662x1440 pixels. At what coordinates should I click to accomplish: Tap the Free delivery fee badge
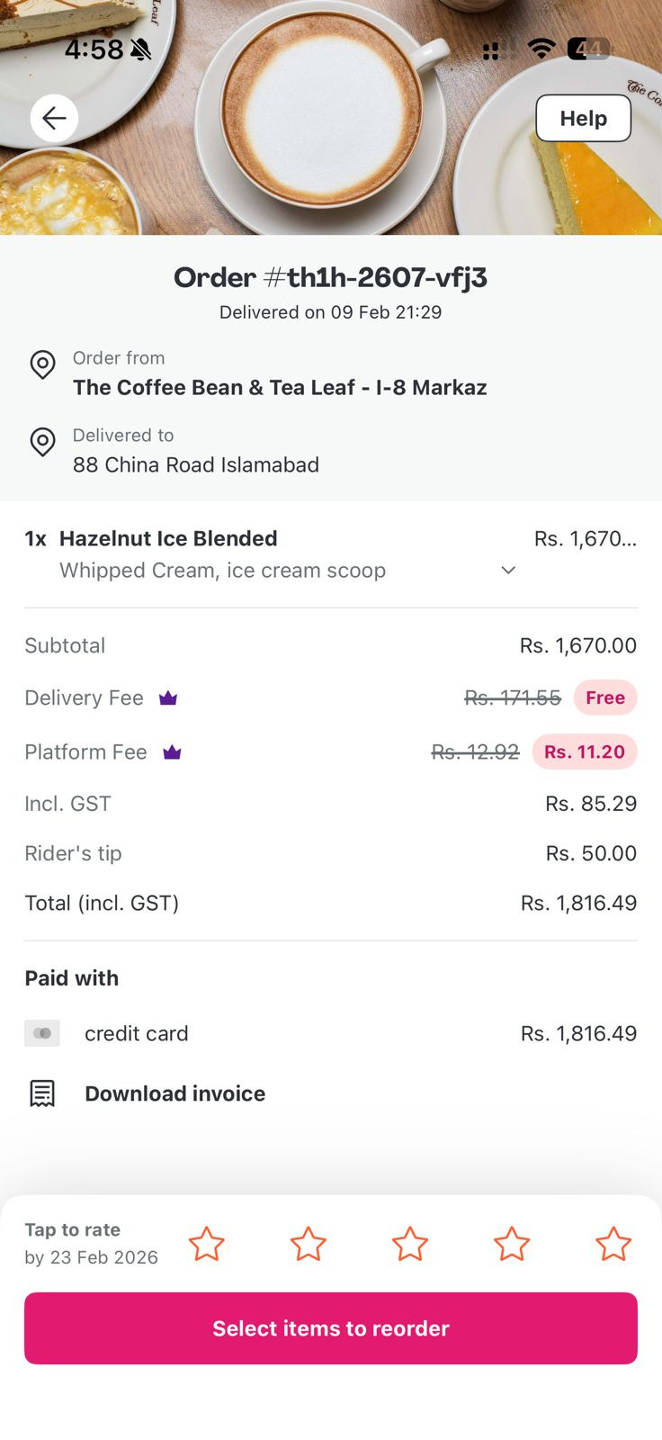click(605, 697)
